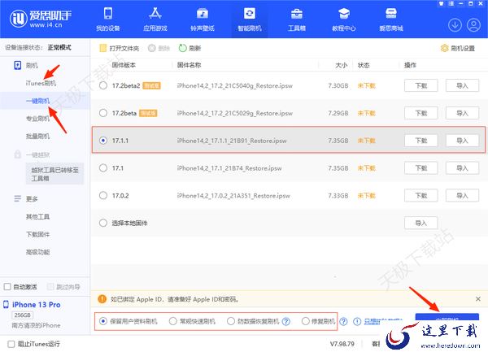Click the iPhone 13 Pro device icon
Viewport: 488px width, 352px height.
click(6, 304)
